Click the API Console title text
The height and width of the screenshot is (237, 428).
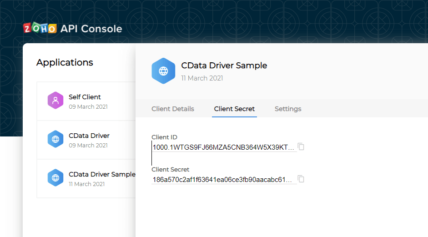click(x=91, y=29)
